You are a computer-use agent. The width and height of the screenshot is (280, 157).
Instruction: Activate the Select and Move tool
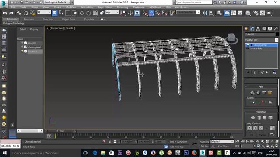pyautogui.click(x=82, y=13)
